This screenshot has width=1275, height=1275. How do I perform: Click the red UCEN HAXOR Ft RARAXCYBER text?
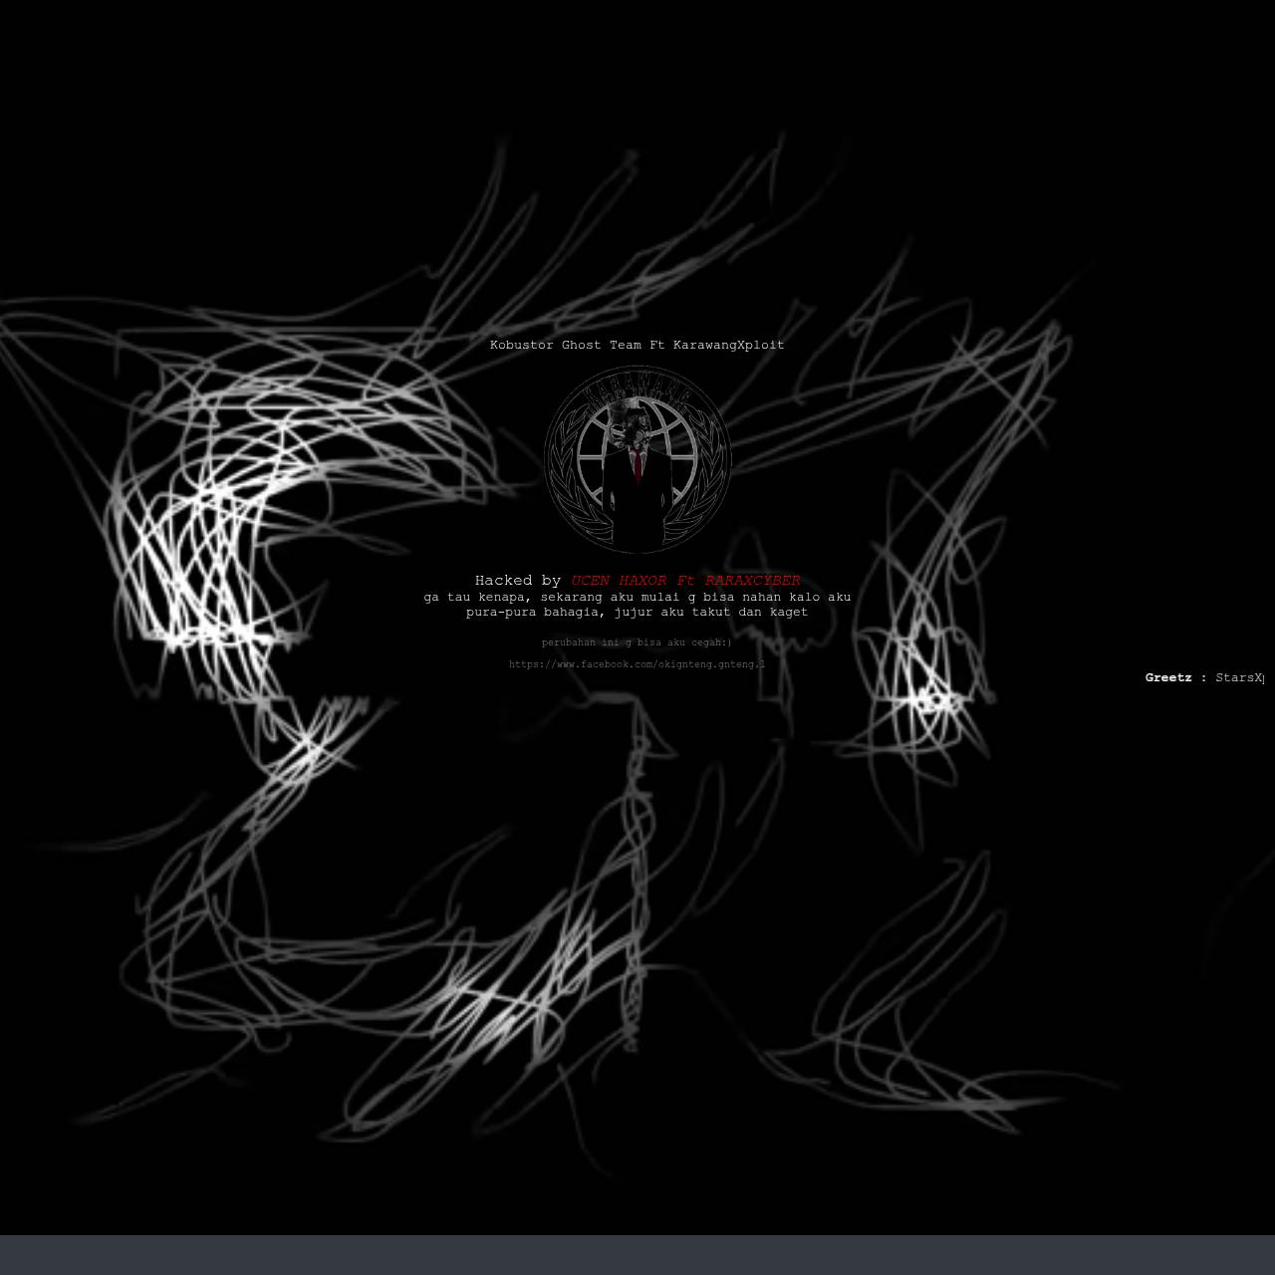click(685, 580)
